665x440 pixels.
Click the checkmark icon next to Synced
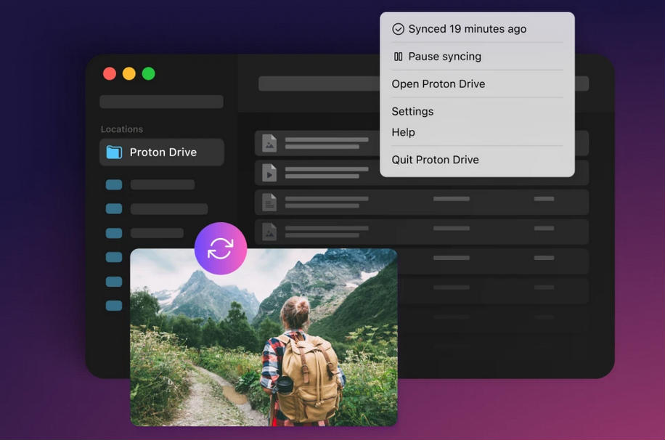[398, 29]
